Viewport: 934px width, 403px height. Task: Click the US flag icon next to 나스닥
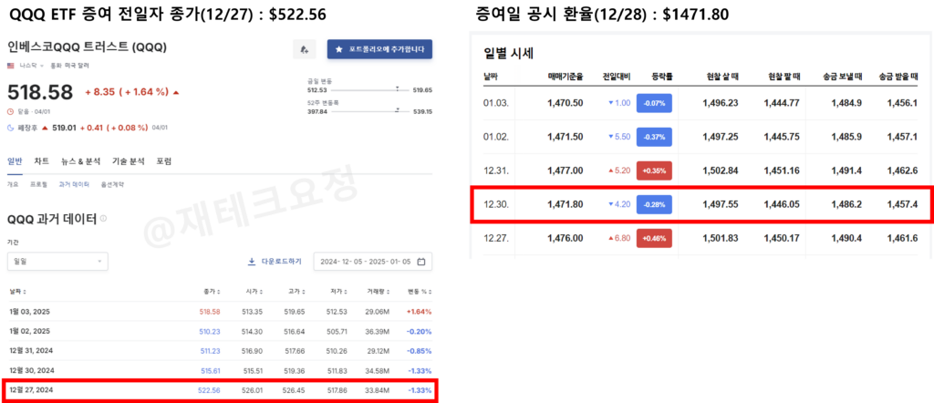[11, 65]
